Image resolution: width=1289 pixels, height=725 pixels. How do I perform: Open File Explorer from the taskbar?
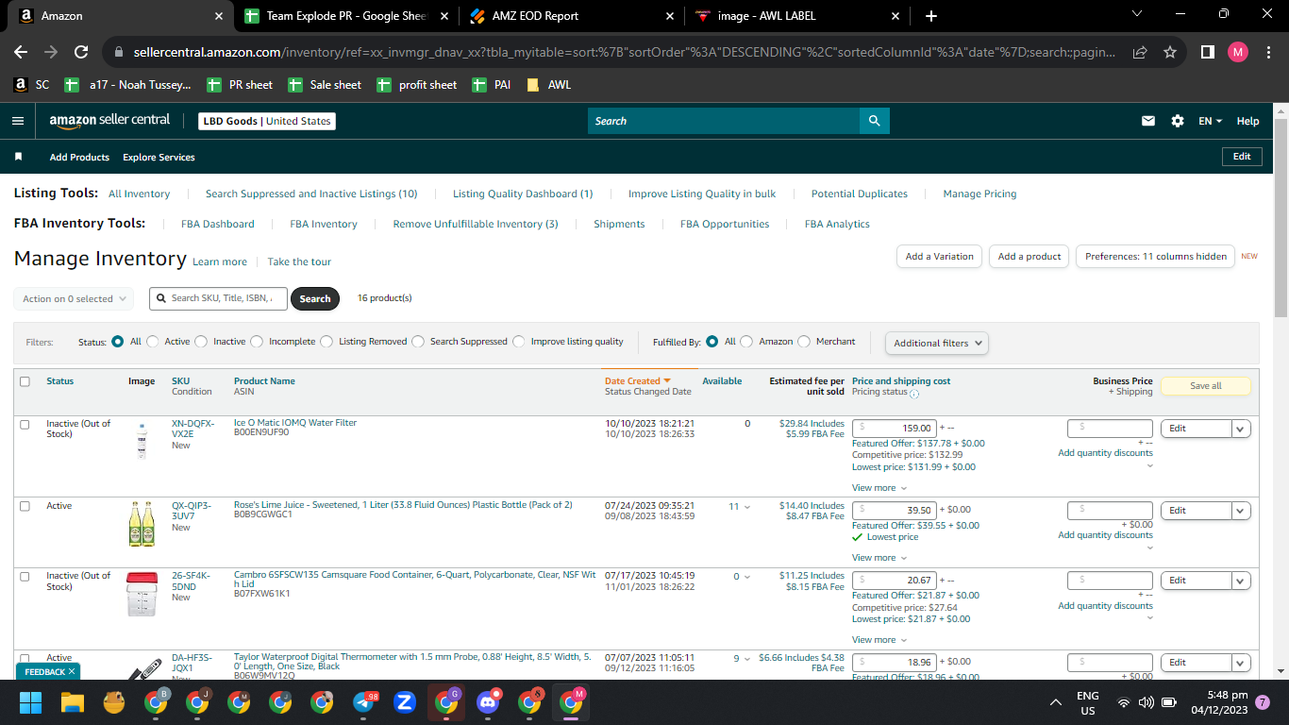coord(73,702)
